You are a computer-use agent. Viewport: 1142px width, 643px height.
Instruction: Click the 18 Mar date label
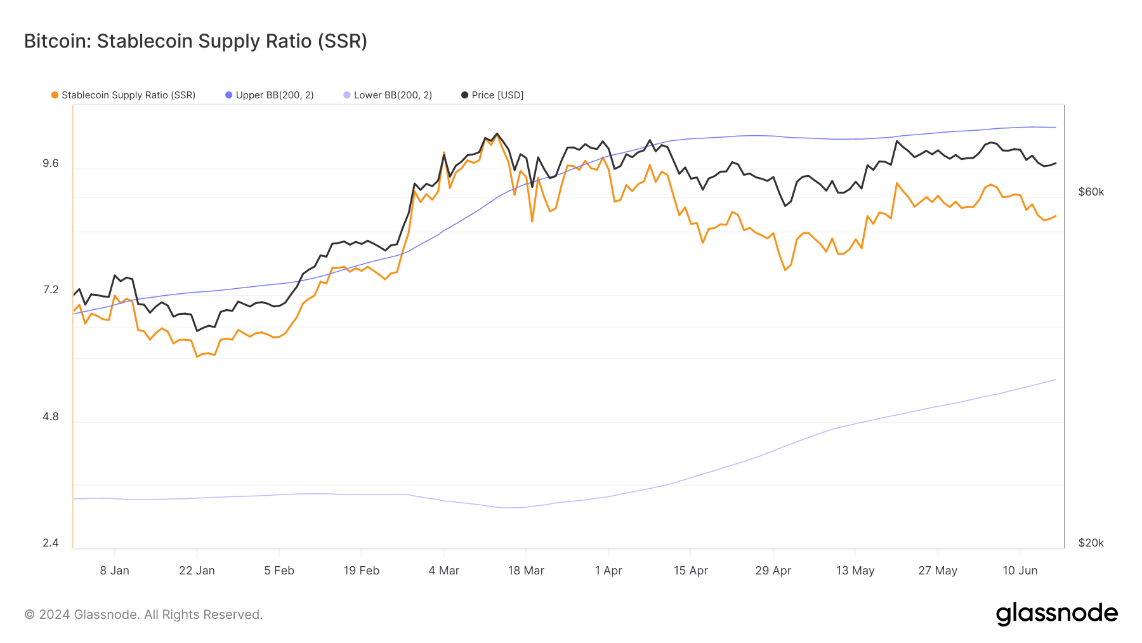526,571
